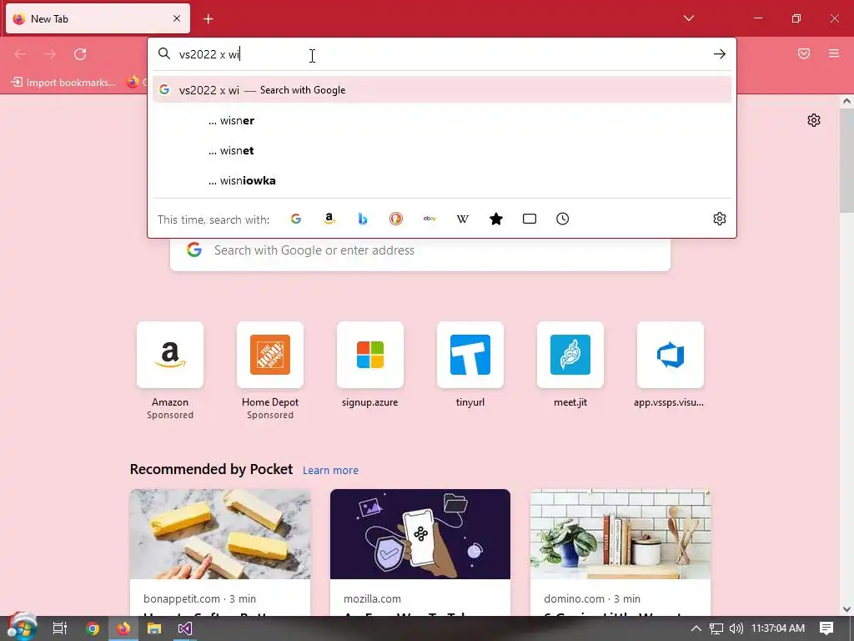Choose the 'wisner' suggestion

click(442, 120)
